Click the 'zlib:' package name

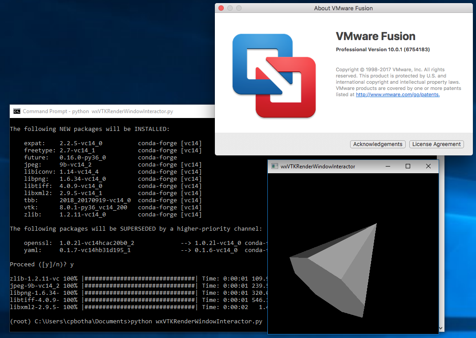tap(33, 215)
